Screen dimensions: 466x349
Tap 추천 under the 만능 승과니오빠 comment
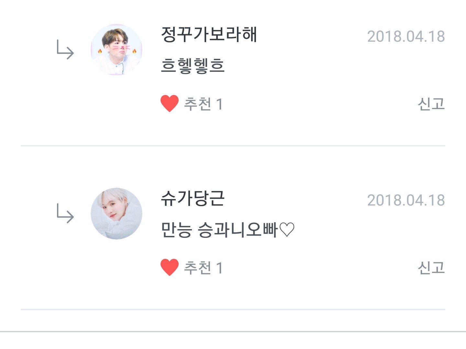pos(197,268)
